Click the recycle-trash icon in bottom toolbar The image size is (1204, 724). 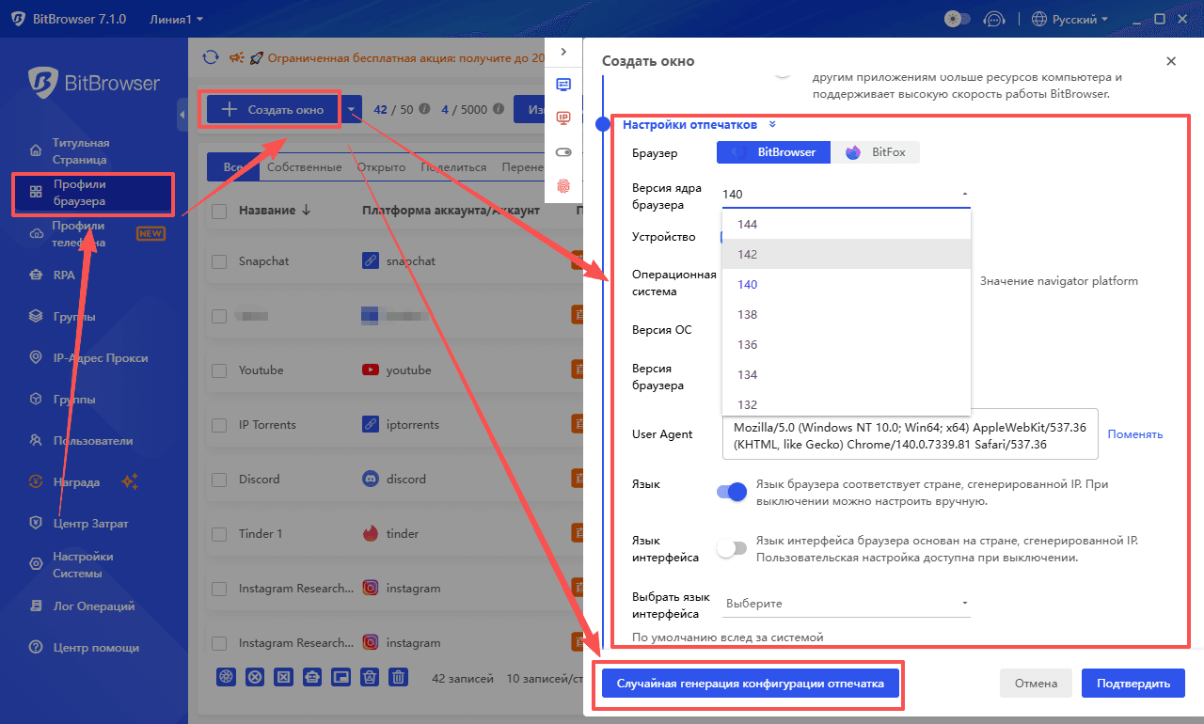pyautogui.click(x=370, y=677)
